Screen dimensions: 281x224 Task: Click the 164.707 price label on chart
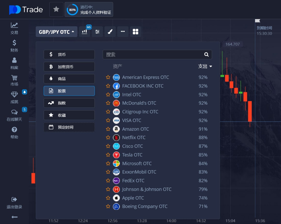232,44
